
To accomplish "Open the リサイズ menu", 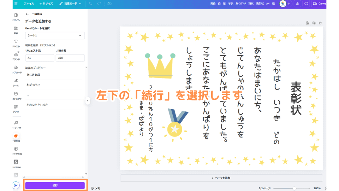I will (46, 4).
